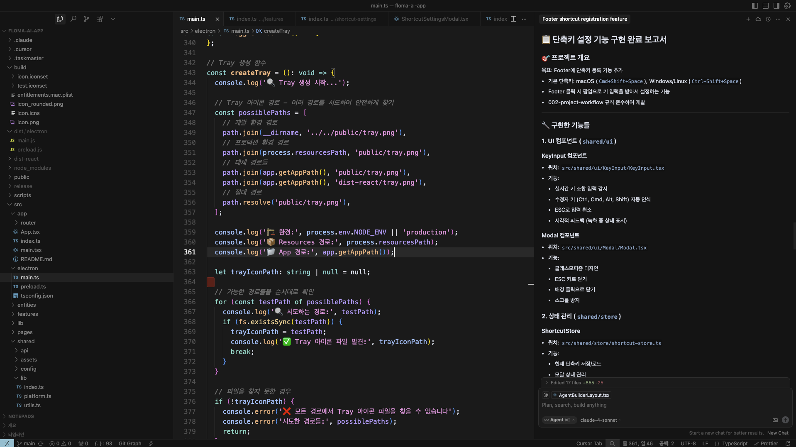
Task: Toggle the bottom panel layout button
Action: click(x=766, y=6)
